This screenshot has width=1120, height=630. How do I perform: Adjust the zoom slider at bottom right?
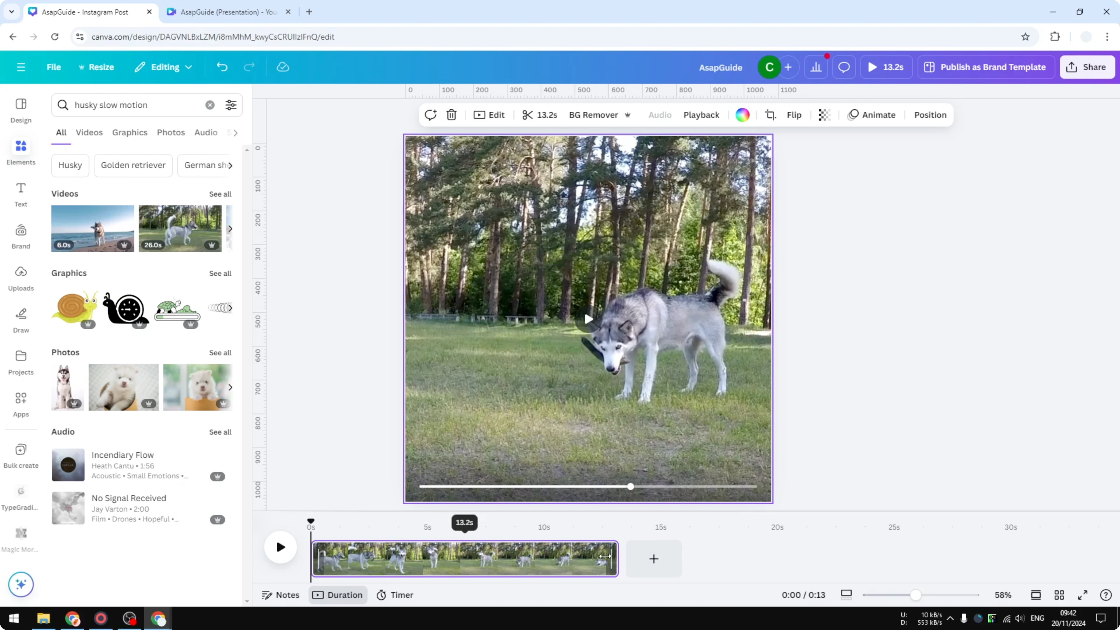tap(916, 594)
